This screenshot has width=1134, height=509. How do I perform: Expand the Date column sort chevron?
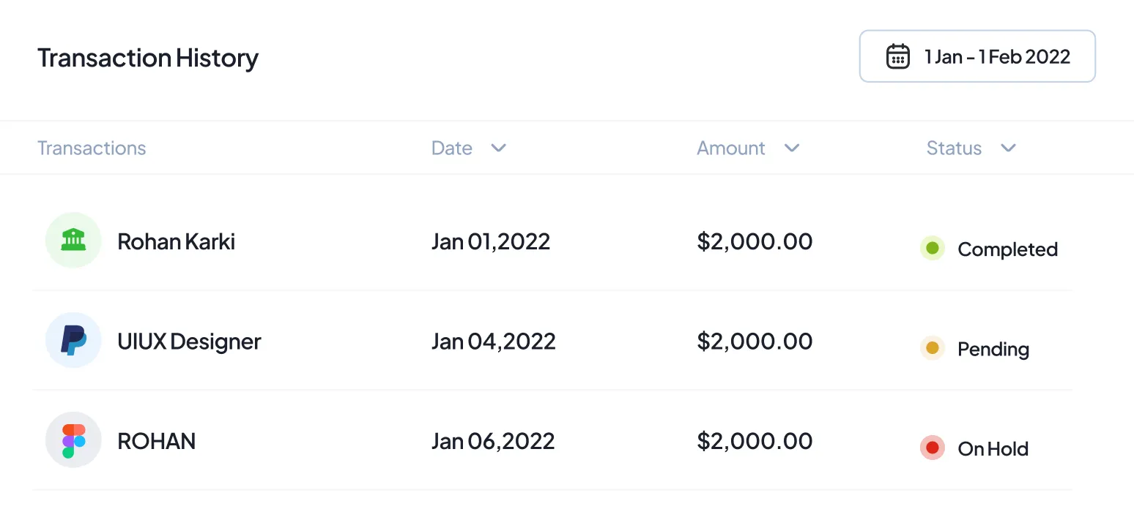pyautogui.click(x=498, y=148)
